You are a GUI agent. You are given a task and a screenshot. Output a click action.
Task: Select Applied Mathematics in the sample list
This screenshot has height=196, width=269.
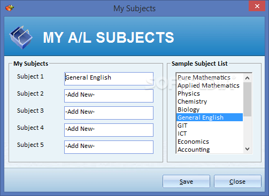point(210,85)
